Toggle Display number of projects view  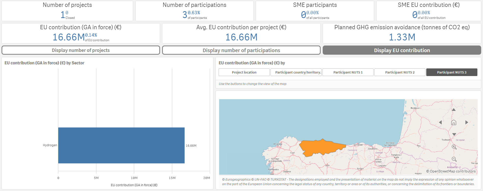(x=81, y=50)
